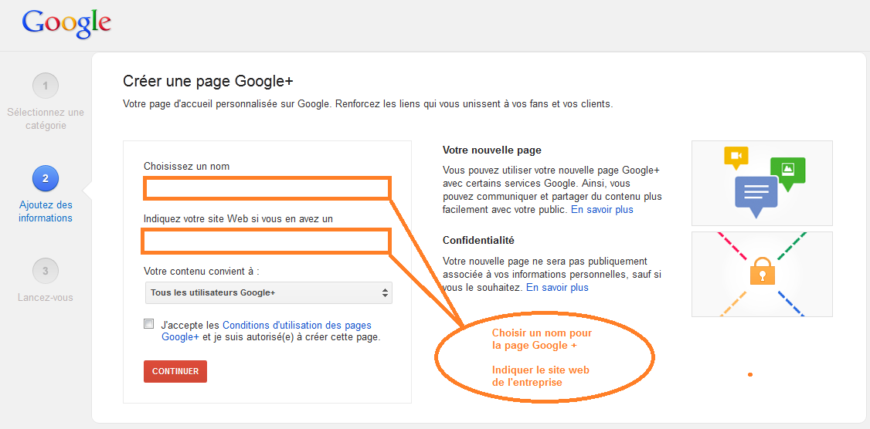Click 'En savoir plus' under Confidentialité
Image resolution: width=870 pixels, height=429 pixels.
tap(557, 288)
